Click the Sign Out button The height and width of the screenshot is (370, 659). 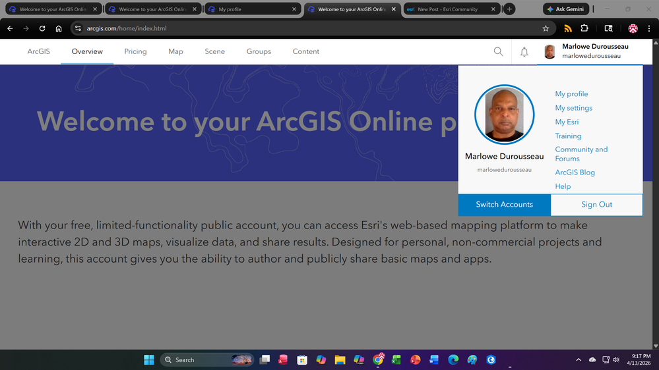click(x=596, y=205)
